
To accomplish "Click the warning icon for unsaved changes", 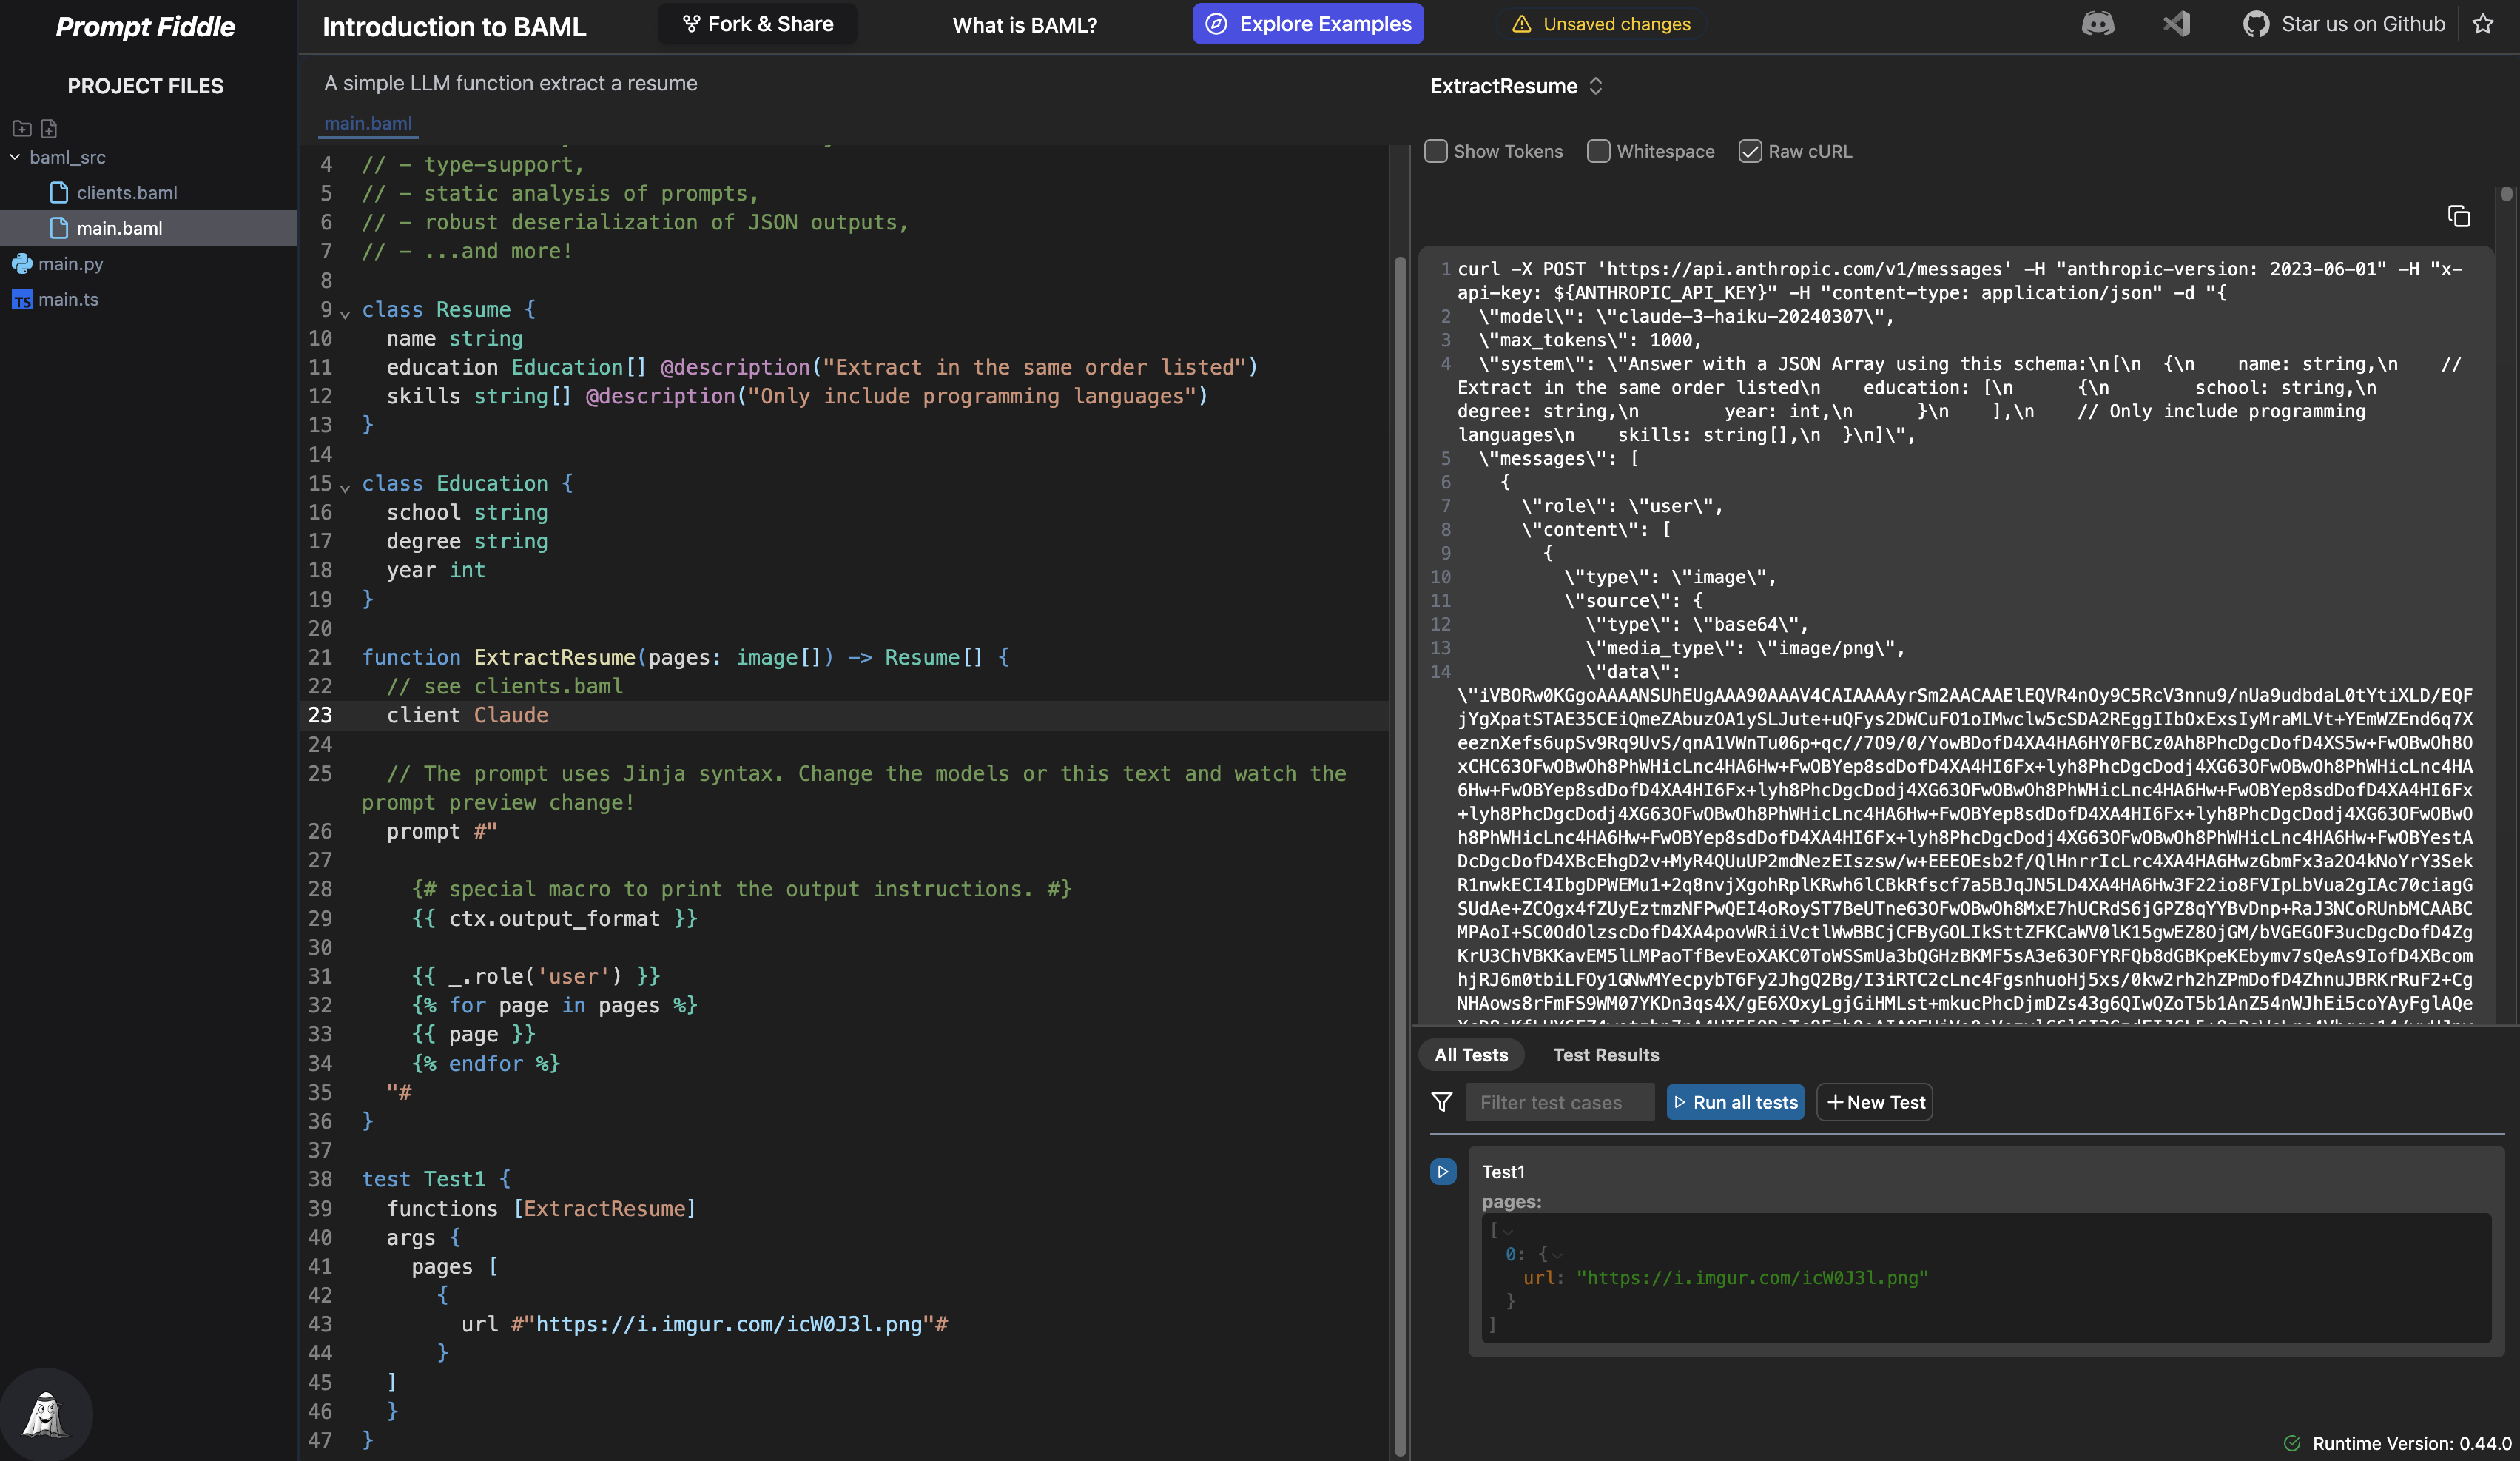I will [1521, 24].
